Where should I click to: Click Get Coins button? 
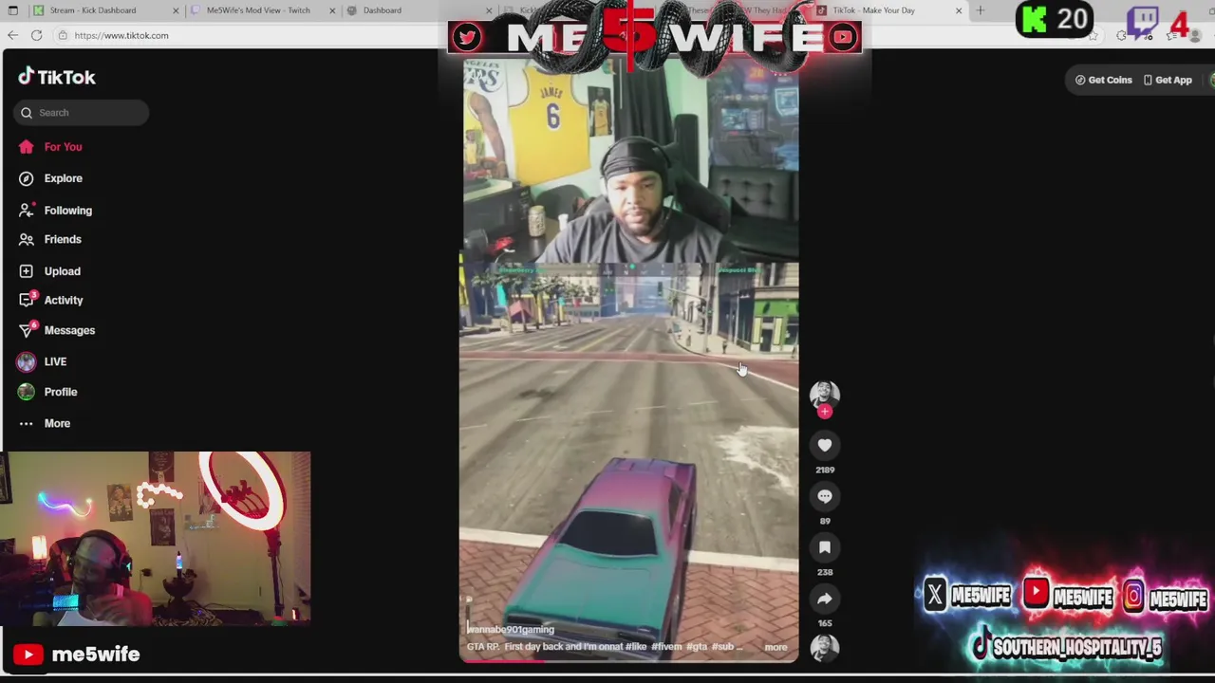tap(1103, 81)
